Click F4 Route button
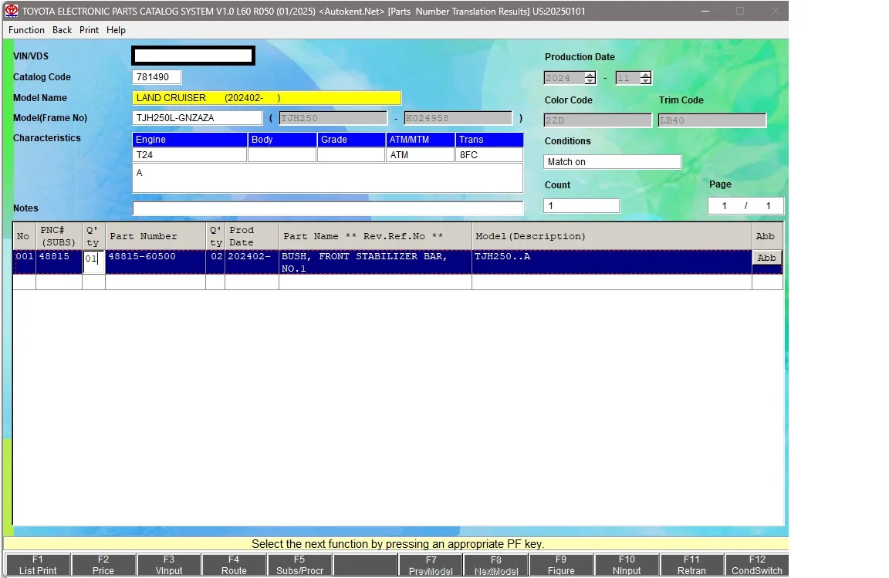 pos(234,565)
